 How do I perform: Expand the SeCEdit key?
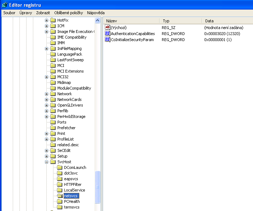point(46,150)
